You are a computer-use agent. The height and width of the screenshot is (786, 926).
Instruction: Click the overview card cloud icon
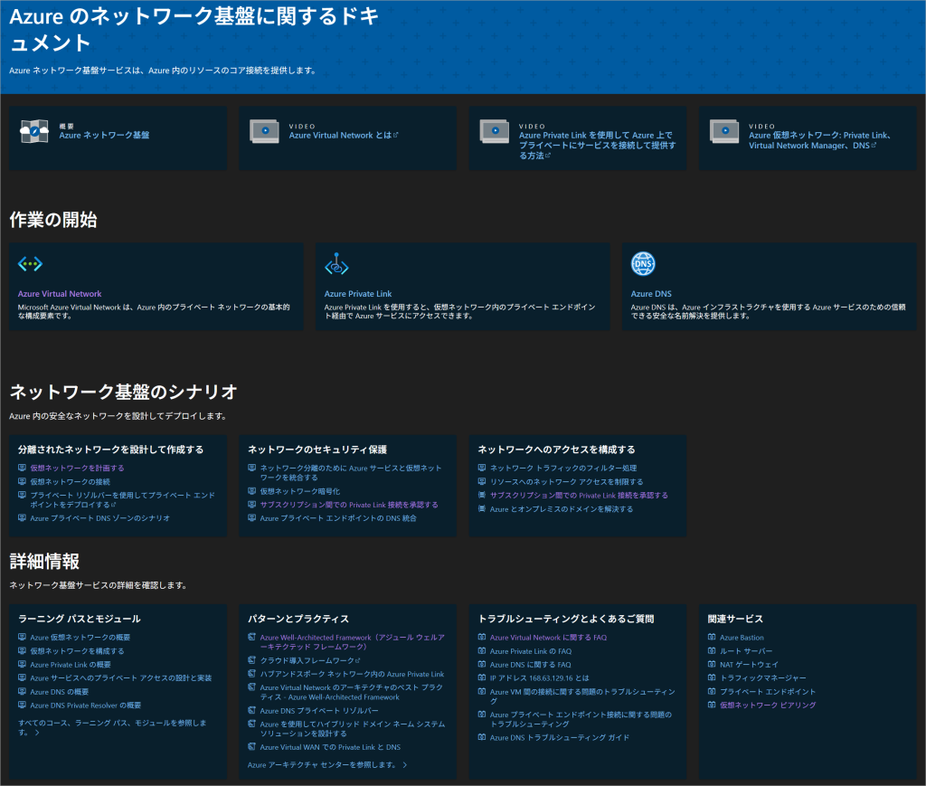(33, 132)
